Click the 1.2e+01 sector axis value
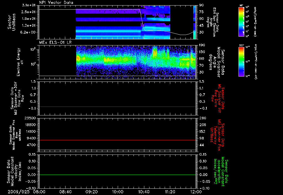The image size is (283, 195). coord(28,26)
